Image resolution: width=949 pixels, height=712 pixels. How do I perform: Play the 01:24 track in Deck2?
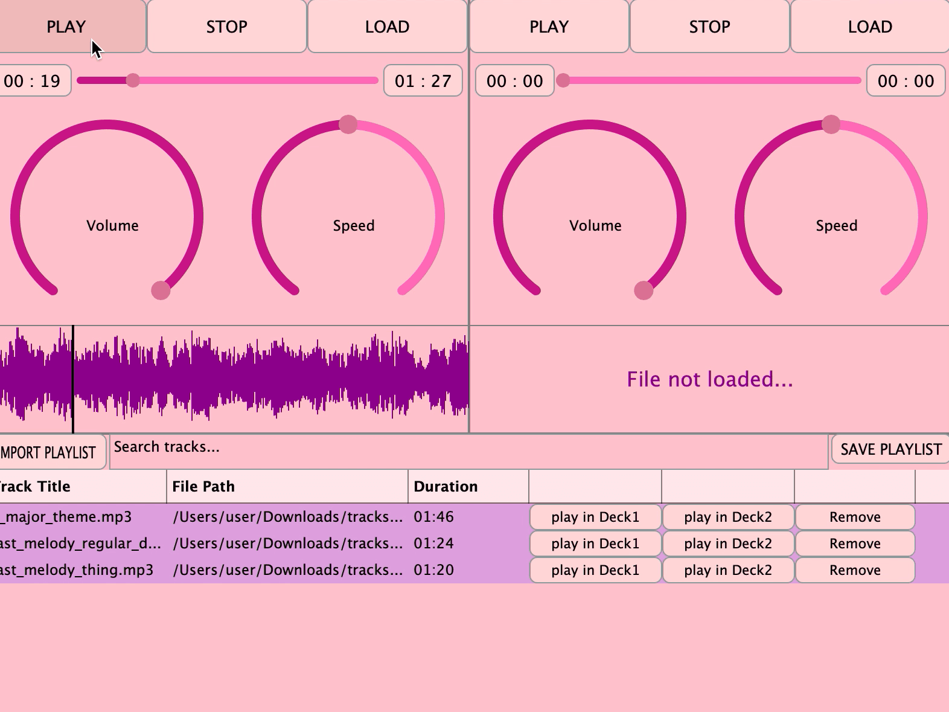[x=728, y=544]
